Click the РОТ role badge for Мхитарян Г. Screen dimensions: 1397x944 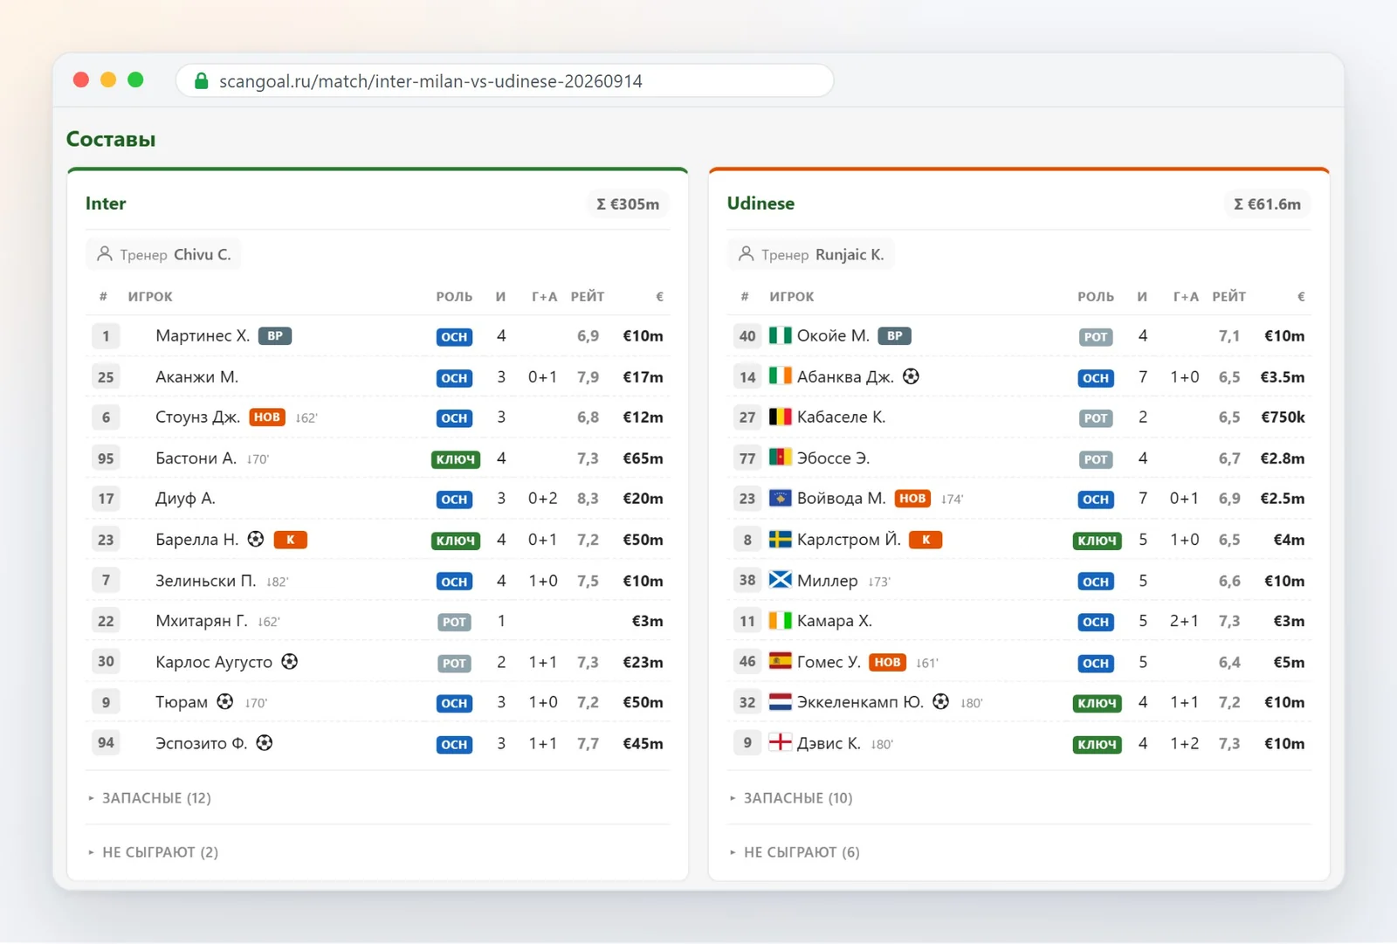pos(454,622)
